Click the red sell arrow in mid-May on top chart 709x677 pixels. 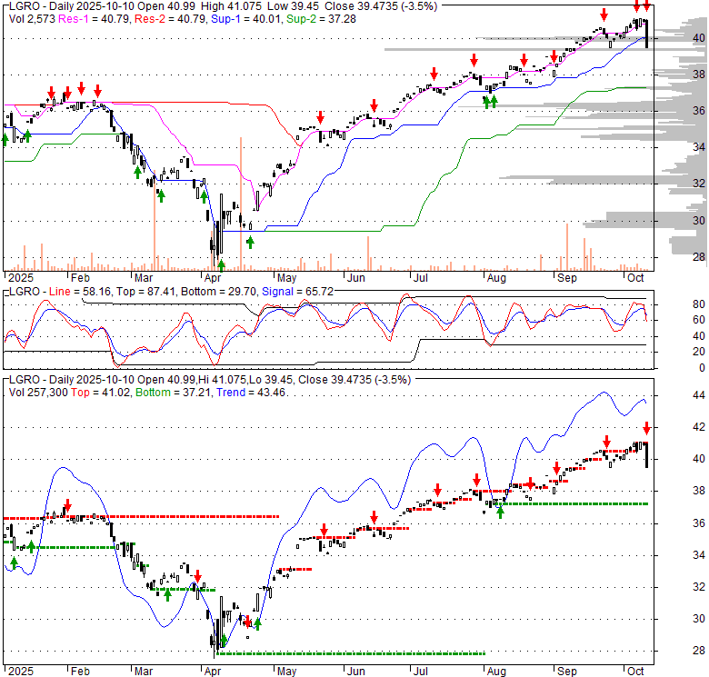tap(320, 117)
